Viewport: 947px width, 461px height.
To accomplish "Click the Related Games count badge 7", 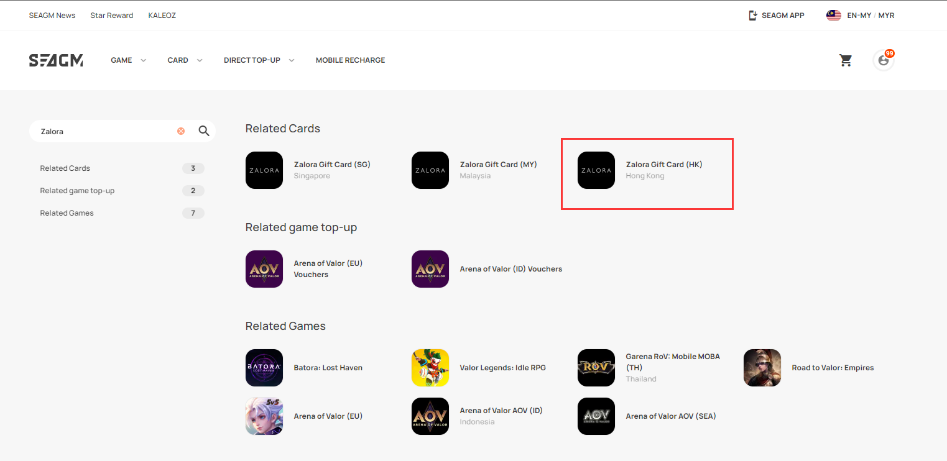I will [x=193, y=213].
